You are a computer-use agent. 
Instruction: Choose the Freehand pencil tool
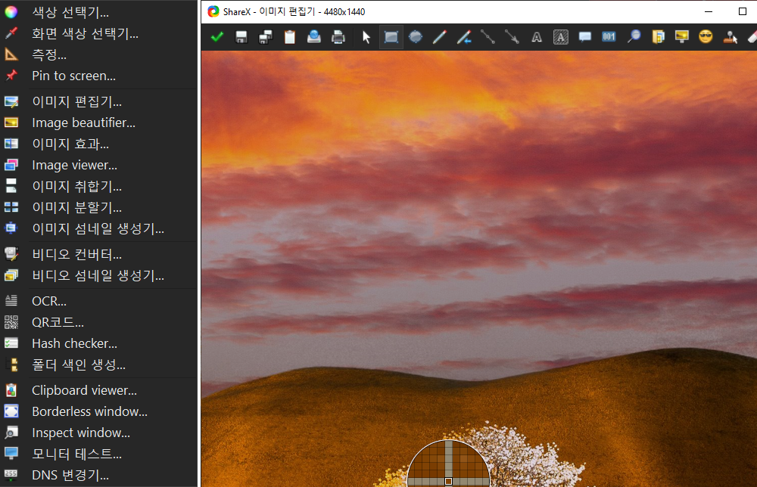[x=439, y=36]
